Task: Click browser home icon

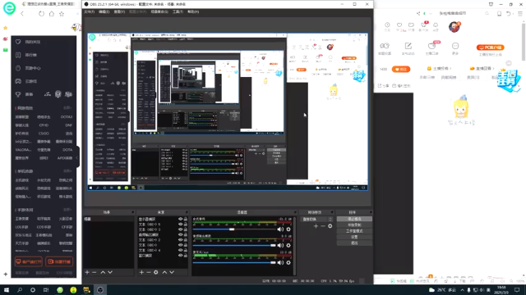Action: tap(51, 14)
